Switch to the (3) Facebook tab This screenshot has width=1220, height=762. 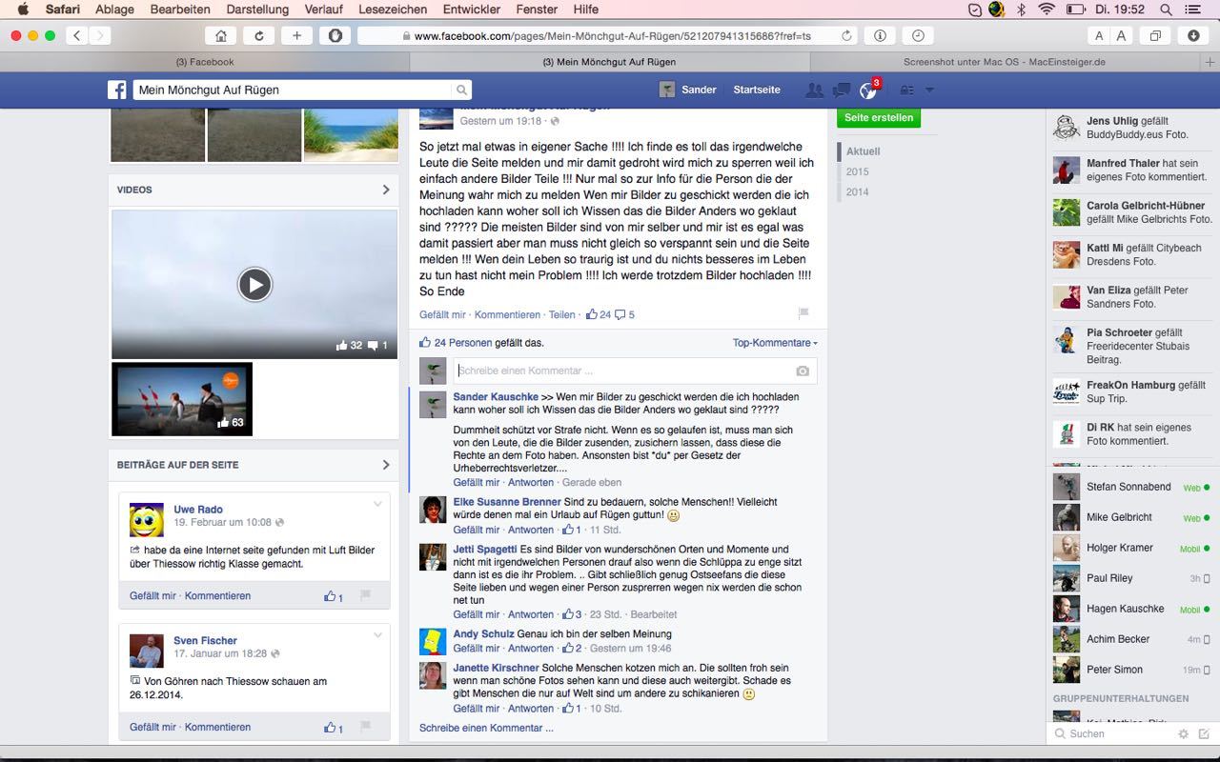pos(205,62)
